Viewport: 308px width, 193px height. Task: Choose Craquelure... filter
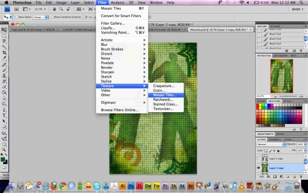tap(166, 86)
